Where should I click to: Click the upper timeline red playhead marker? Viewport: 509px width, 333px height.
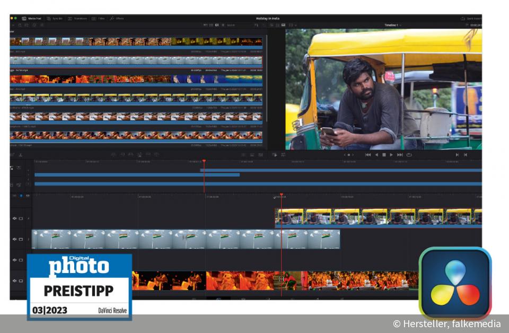pyautogui.click(x=204, y=161)
